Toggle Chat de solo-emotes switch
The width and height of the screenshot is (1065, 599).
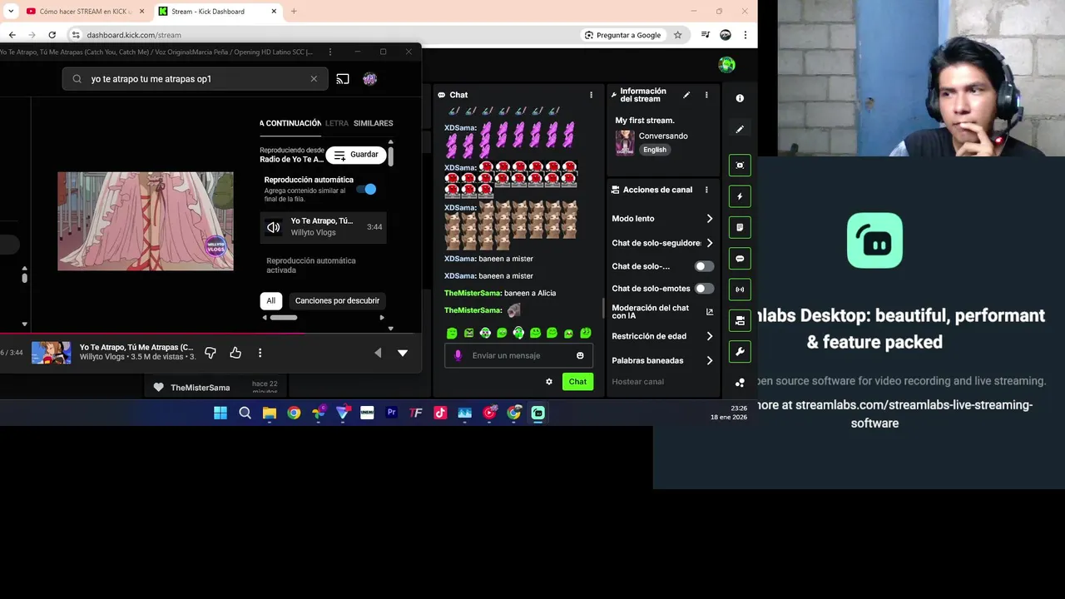[x=704, y=289]
